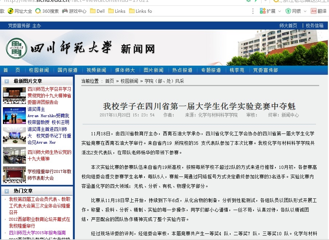Viewport: 329px width, 240px height.
Task: Open the 网址大全 bookmark icon
Action: pyautogui.click(x=11, y=11)
